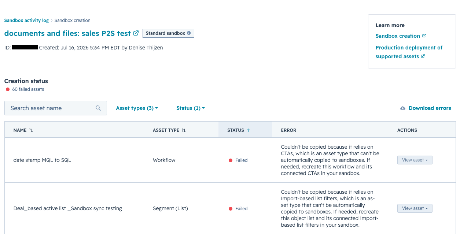The image size is (460, 234).
Task: Click 'Learn more' heading
Action: (x=390, y=25)
